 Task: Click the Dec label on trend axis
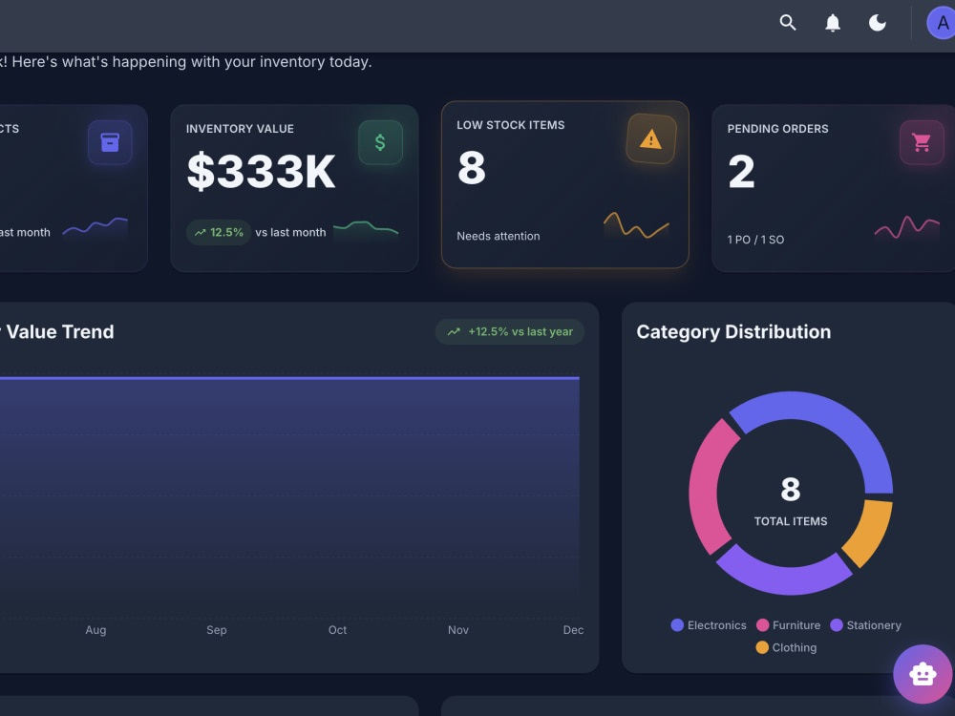573,630
